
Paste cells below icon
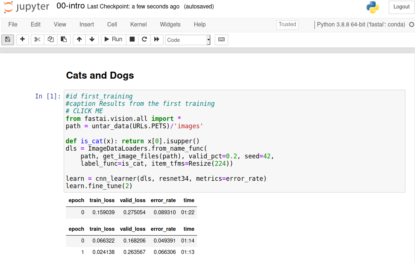[64, 39]
